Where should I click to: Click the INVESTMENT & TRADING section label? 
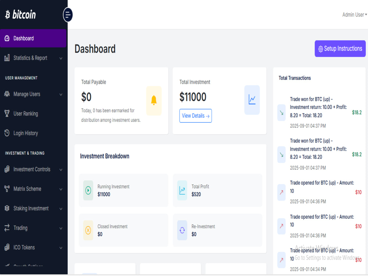tap(25, 153)
